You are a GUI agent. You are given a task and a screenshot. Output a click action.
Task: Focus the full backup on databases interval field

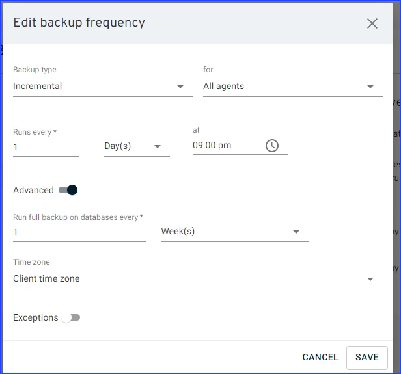79,232
